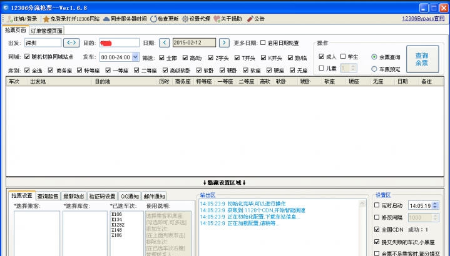Toggle 提交失败的车次,小黑屋 checkbox
The height and width of the screenshot is (256, 450).
[x=377, y=242]
